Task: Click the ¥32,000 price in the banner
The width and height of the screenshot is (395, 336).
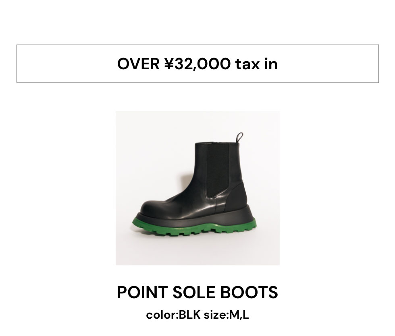Action: click(197, 64)
